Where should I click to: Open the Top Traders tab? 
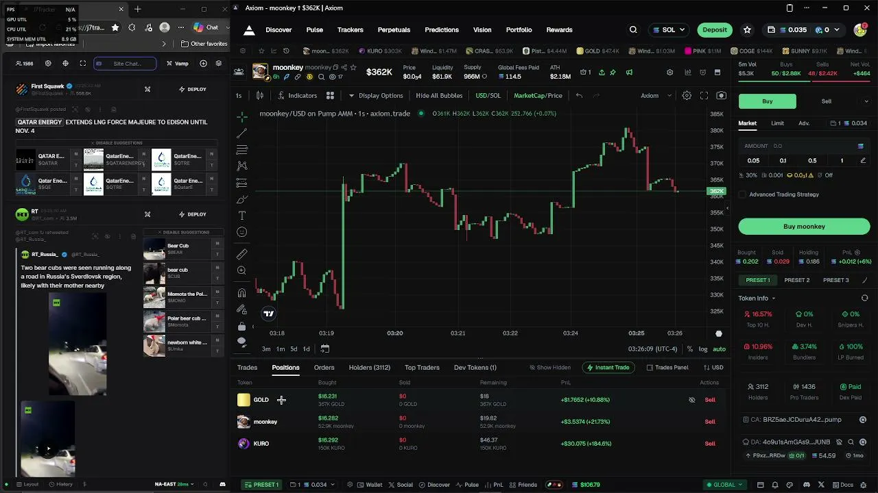pyautogui.click(x=422, y=368)
